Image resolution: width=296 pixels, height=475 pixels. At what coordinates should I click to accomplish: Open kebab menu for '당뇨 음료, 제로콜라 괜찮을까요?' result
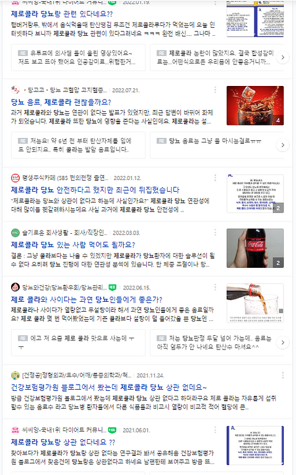coord(215,90)
